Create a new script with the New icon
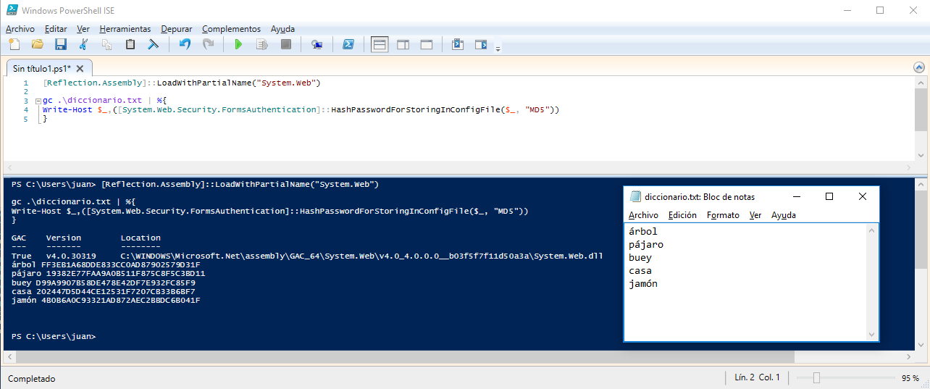The height and width of the screenshot is (389, 930). point(14,44)
